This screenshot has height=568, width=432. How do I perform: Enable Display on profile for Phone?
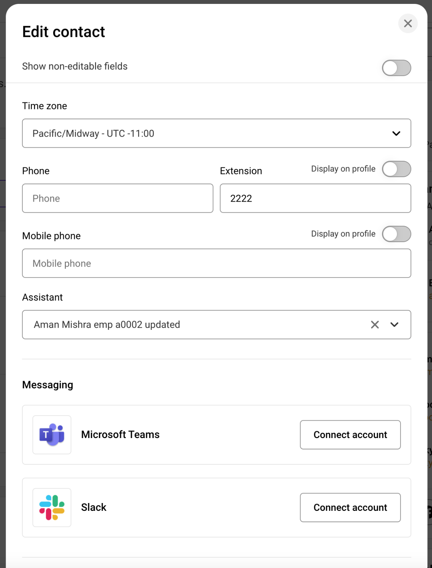click(396, 169)
